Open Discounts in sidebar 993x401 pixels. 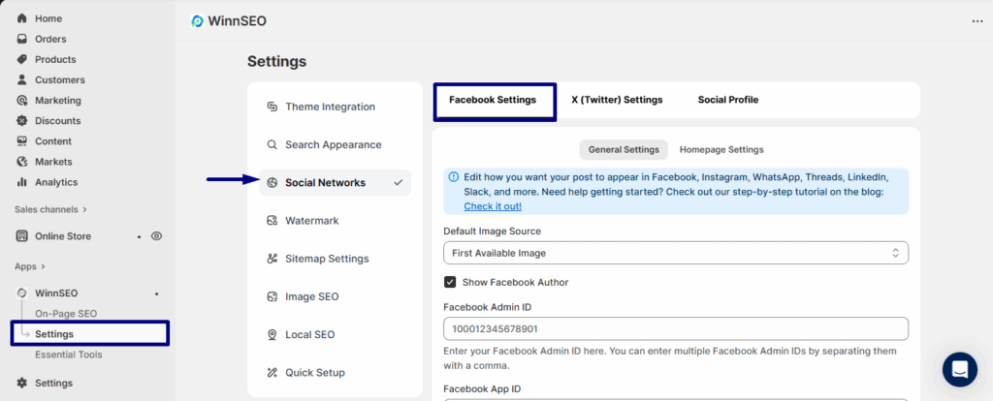(57, 120)
